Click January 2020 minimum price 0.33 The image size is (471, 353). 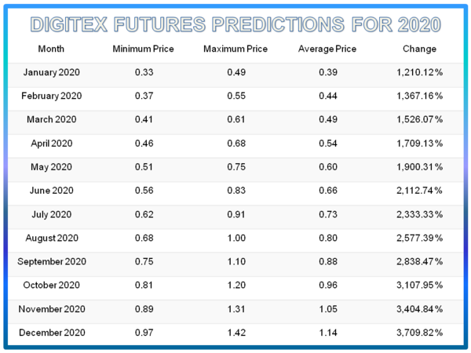point(143,73)
